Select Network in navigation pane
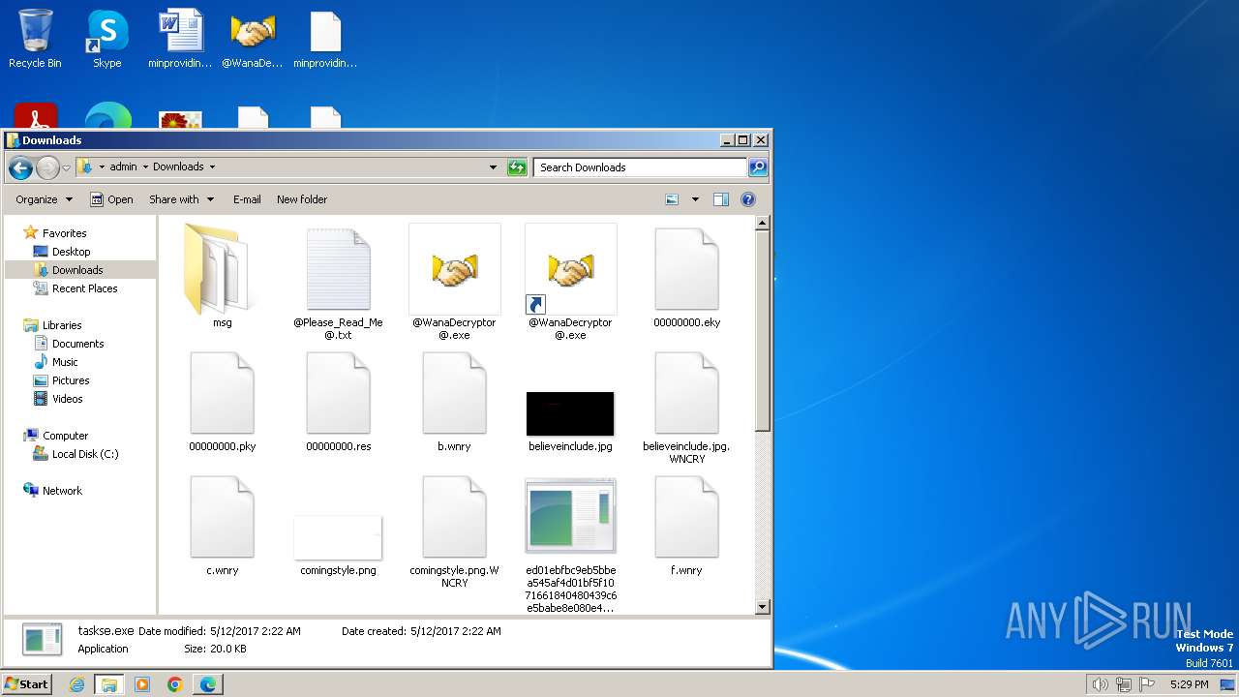 click(52, 491)
